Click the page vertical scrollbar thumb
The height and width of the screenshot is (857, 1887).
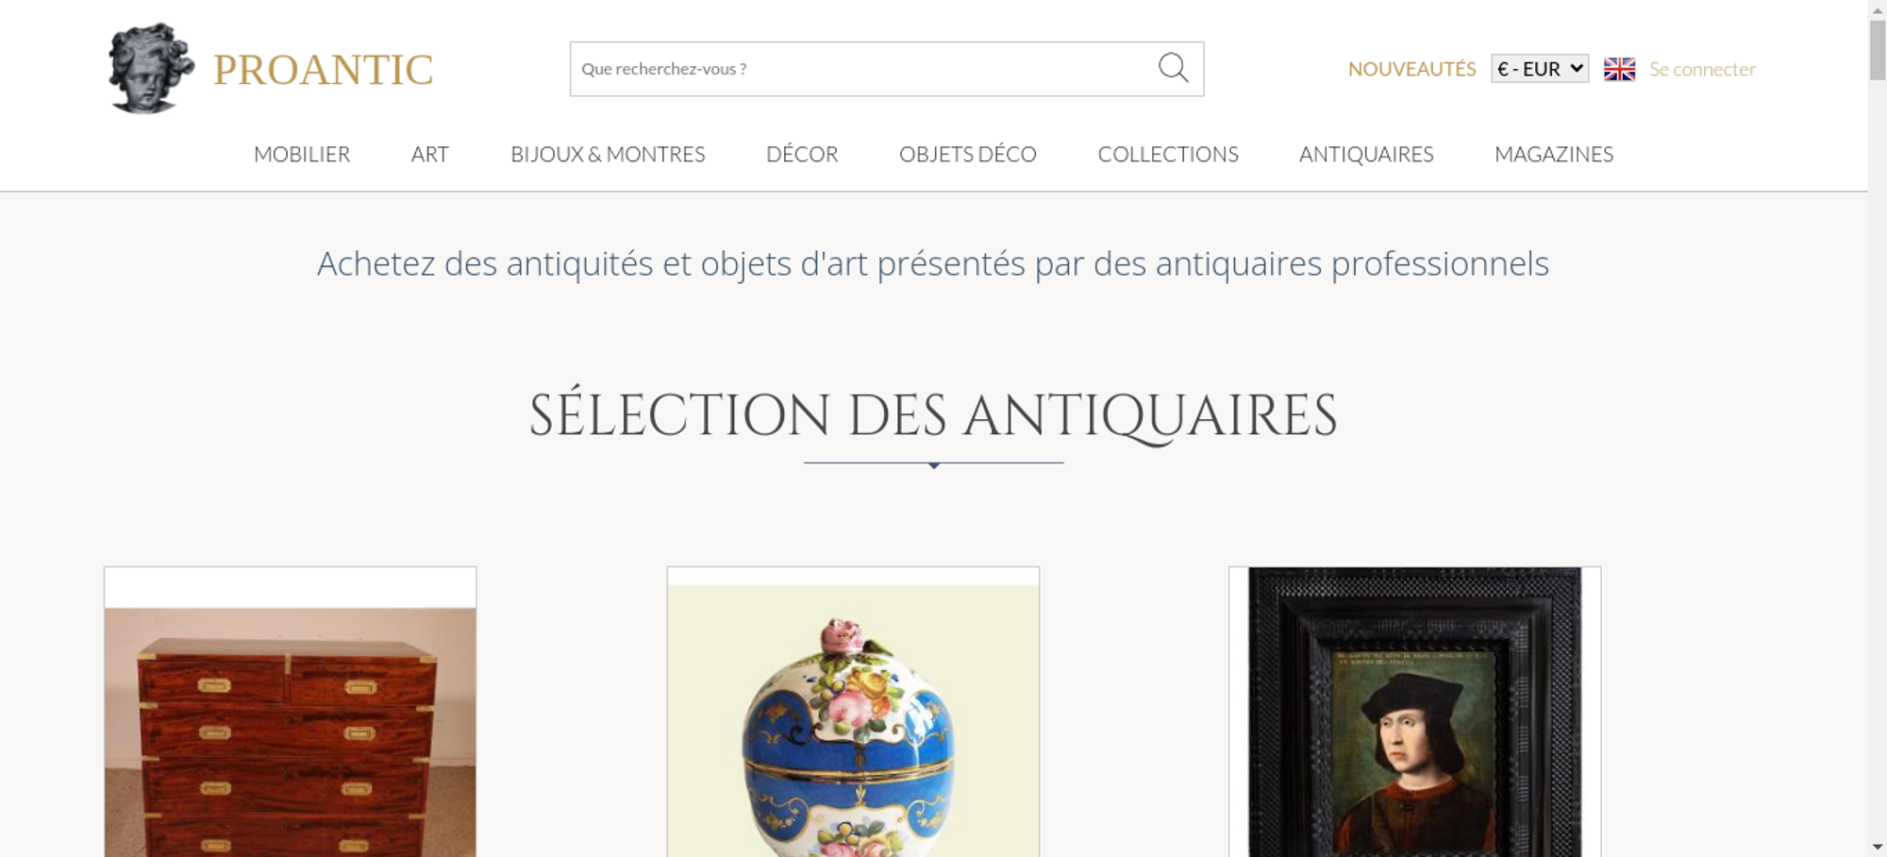click(x=1878, y=50)
